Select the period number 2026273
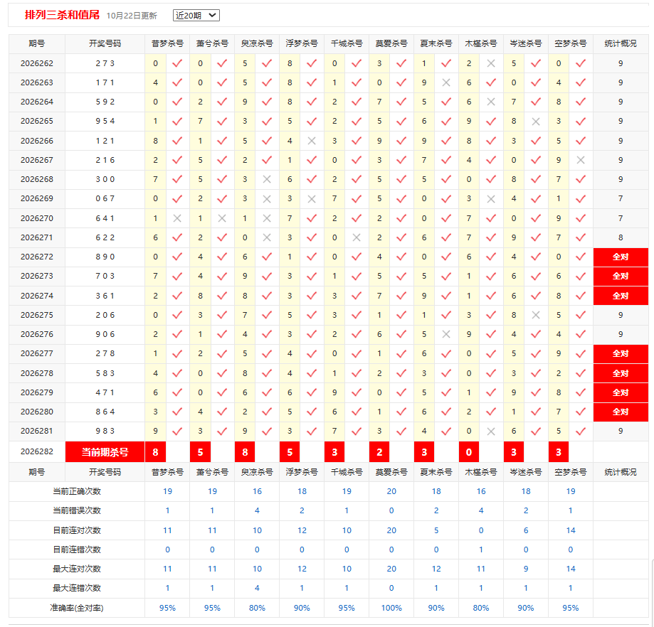Image resolution: width=654 pixels, height=627 pixels. tap(37, 277)
